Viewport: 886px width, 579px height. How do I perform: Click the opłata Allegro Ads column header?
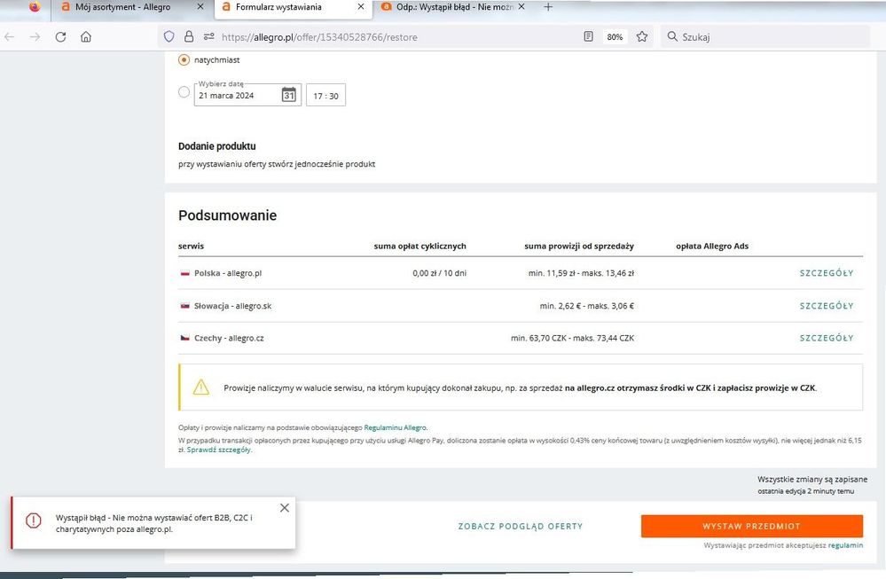pyautogui.click(x=712, y=246)
